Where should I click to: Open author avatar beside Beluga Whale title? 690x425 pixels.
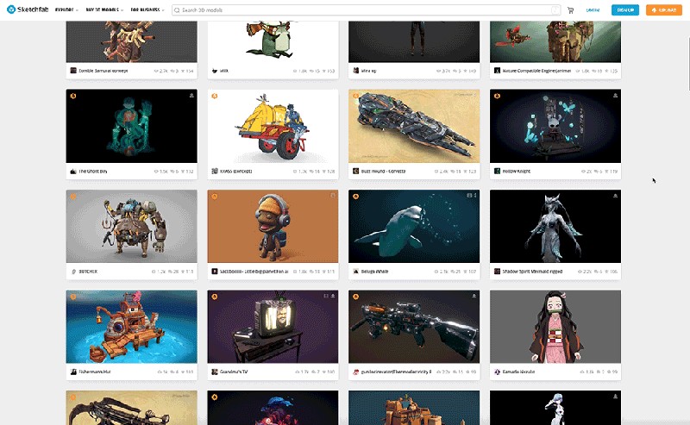(356, 272)
